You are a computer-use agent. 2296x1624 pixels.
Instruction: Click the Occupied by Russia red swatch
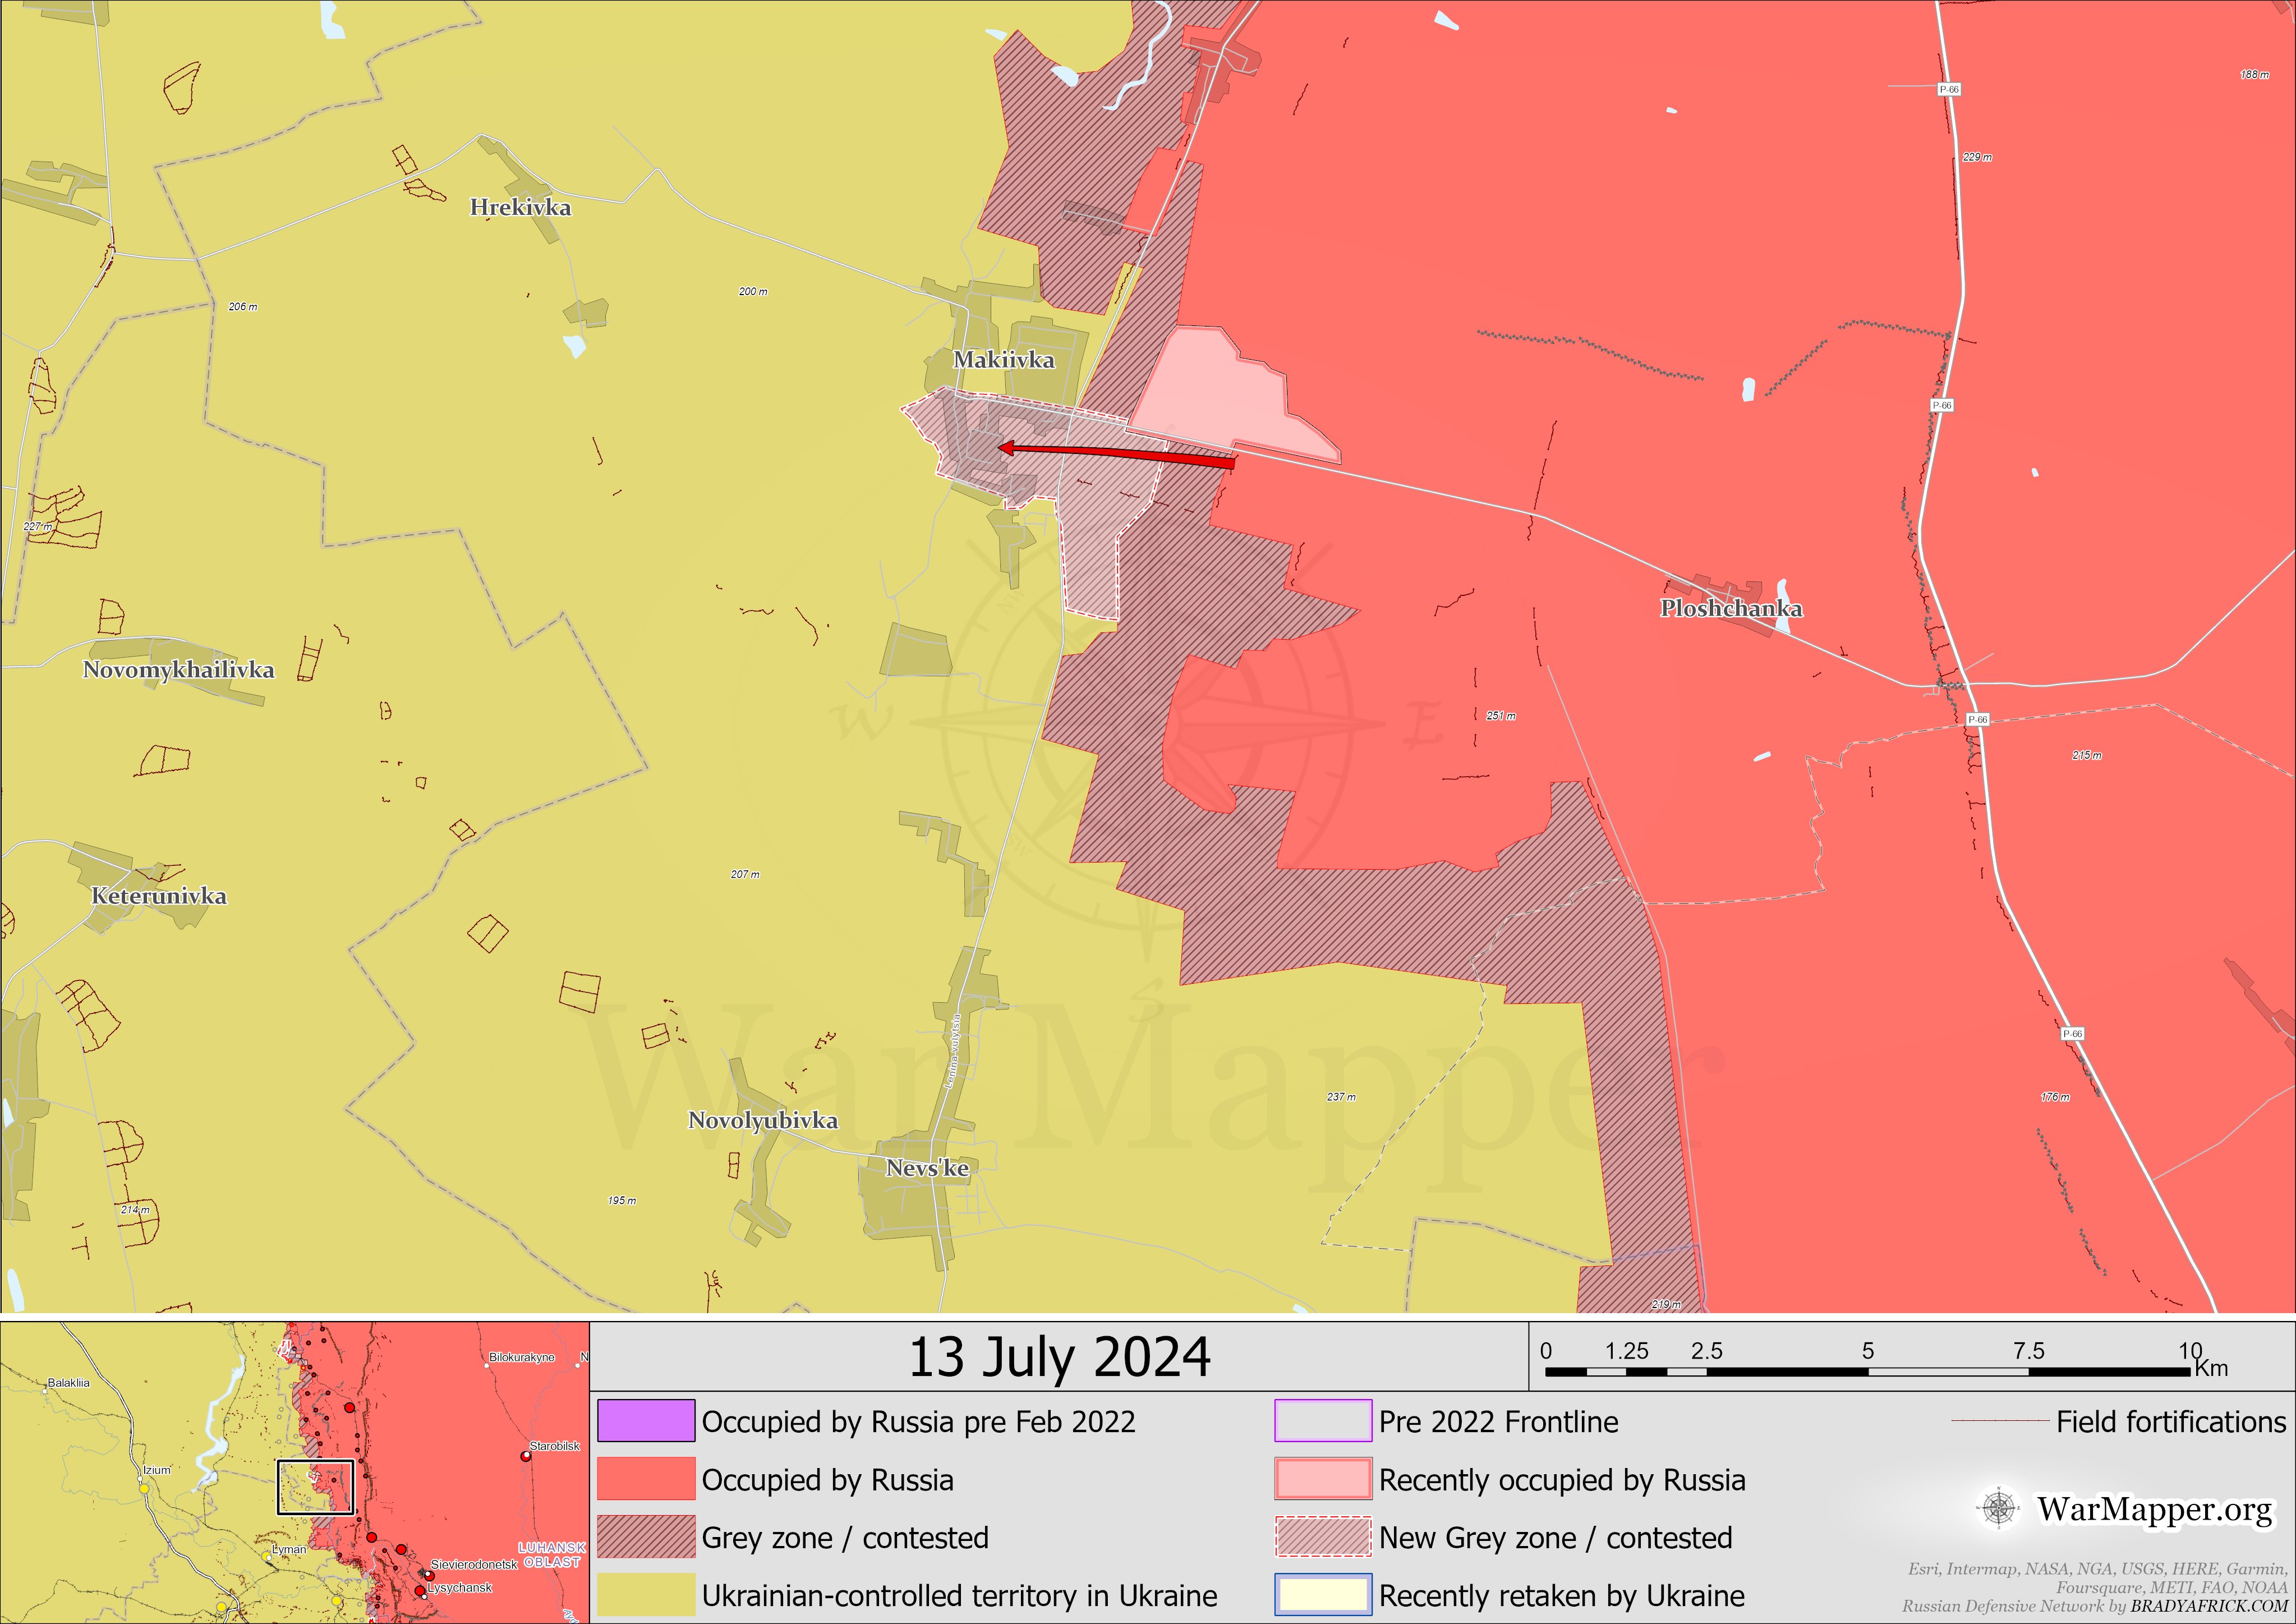[x=646, y=1479]
